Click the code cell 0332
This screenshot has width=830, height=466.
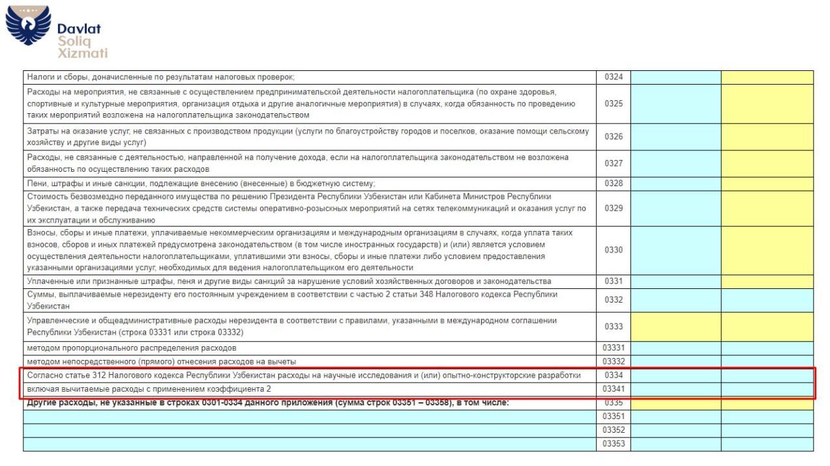tap(613, 300)
